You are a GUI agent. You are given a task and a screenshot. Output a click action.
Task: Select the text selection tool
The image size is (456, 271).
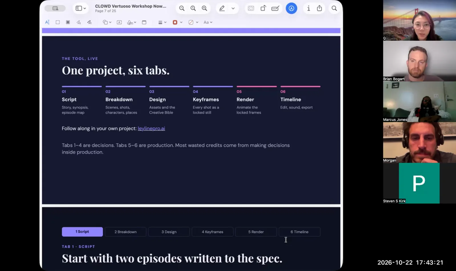[x=47, y=22]
